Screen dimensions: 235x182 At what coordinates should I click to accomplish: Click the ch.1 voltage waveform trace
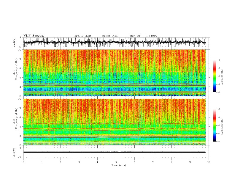tap(114, 42)
